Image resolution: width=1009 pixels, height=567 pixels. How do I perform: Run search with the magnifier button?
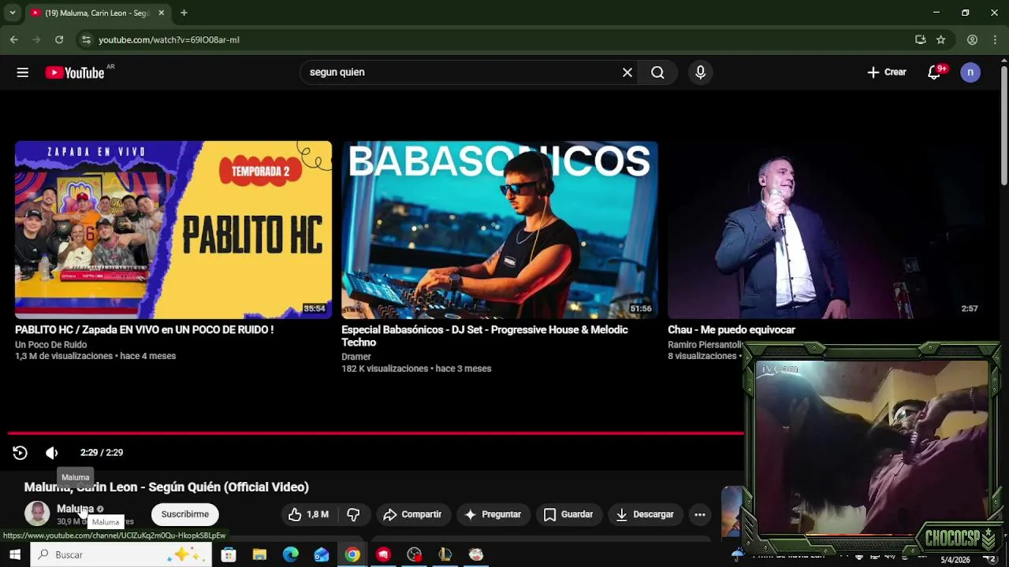pyautogui.click(x=657, y=72)
